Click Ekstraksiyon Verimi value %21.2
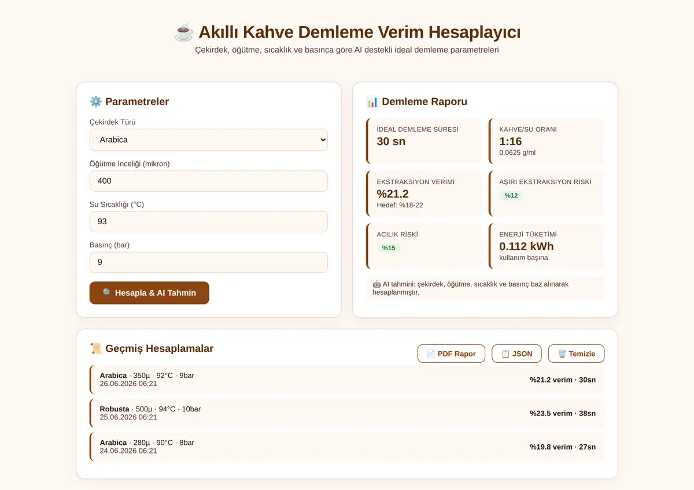Viewport: 694px width, 490px height. pyautogui.click(x=393, y=194)
